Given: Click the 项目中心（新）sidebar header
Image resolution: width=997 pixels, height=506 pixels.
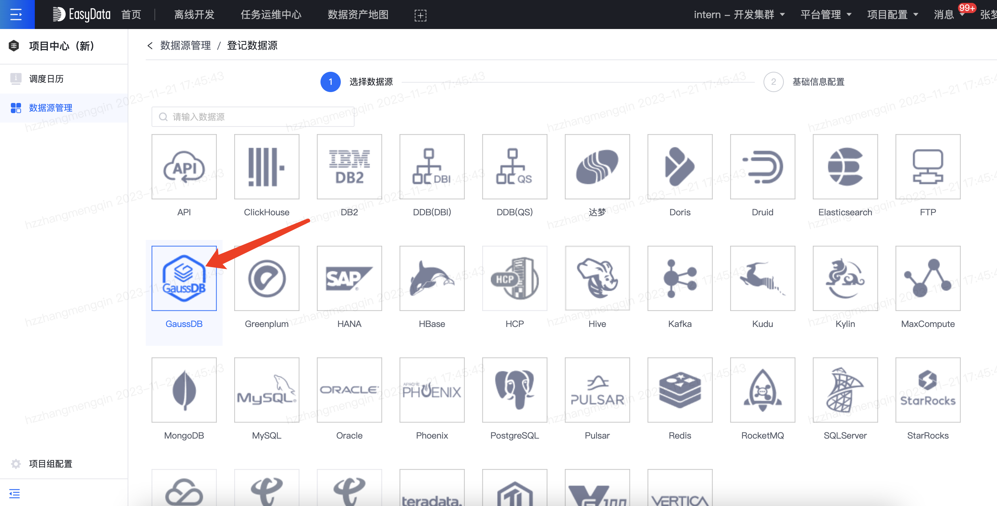Looking at the screenshot, I should [62, 46].
